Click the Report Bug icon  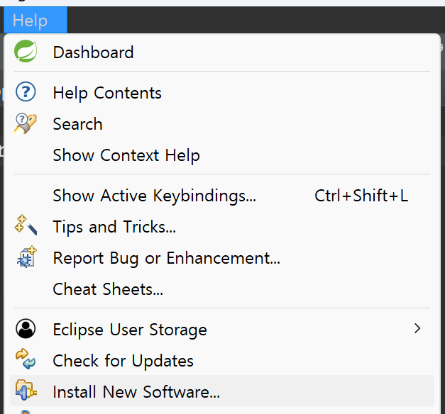pos(26,258)
